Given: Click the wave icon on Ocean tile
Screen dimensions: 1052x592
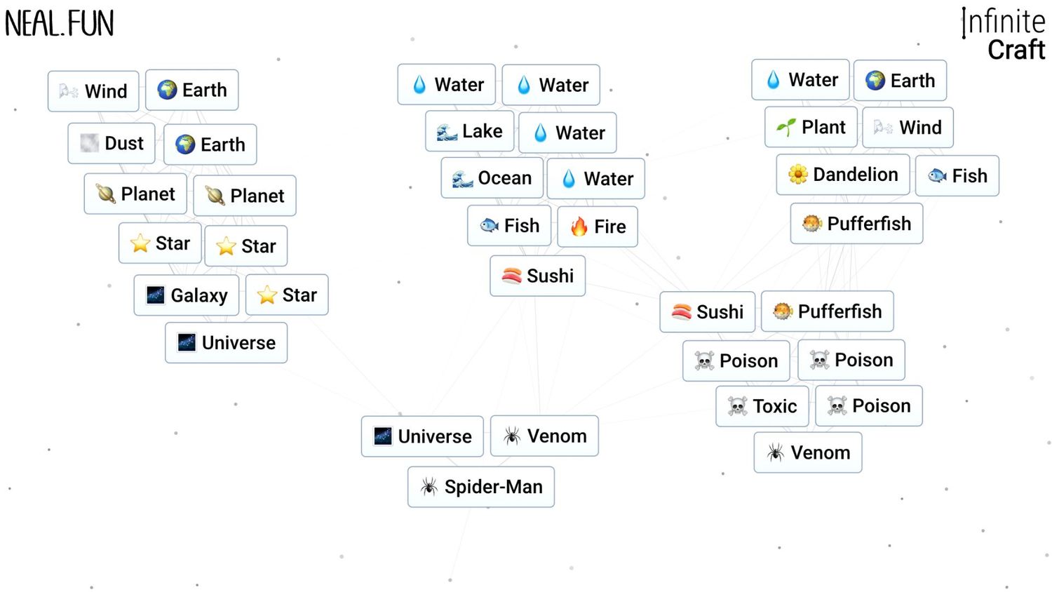Looking at the screenshot, I should 462,179.
